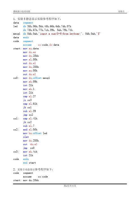Viewport: 140px width, 199px height.
Task: Click the header label 实验五
Action: [x=121, y=11]
